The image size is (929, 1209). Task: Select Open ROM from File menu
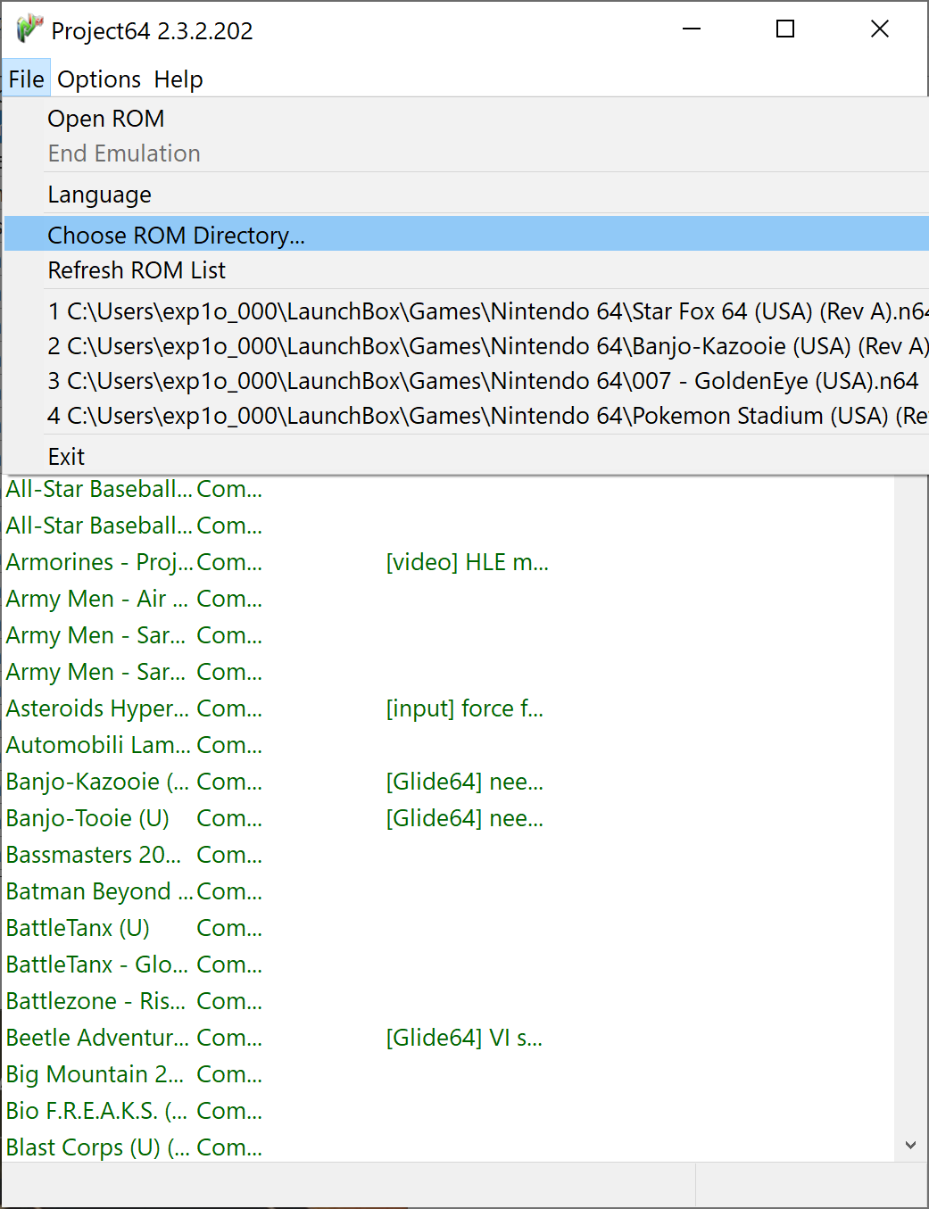point(466,119)
